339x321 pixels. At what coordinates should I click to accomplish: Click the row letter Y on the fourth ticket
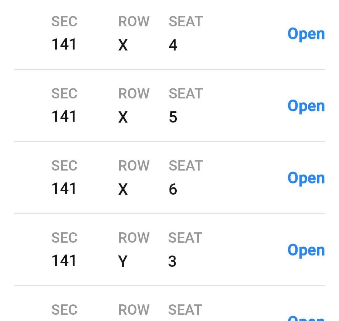[x=123, y=261]
